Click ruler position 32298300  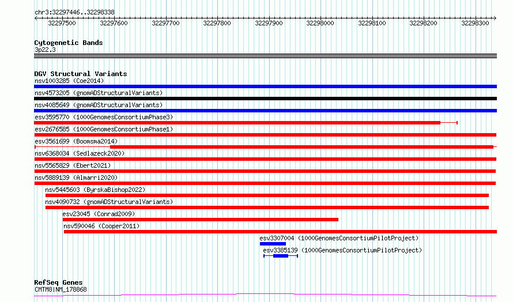(475, 23)
